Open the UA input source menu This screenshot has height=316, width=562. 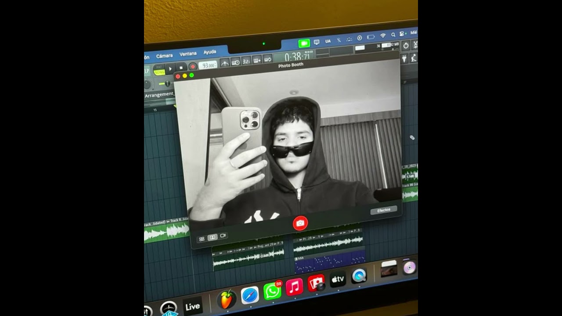pos(328,41)
